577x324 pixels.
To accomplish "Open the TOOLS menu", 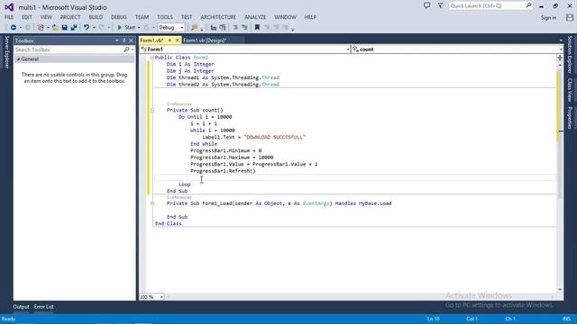I will click(x=165, y=17).
